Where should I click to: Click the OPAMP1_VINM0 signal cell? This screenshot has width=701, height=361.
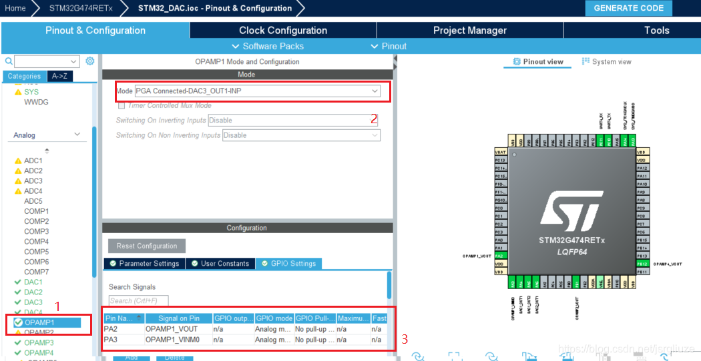tap(179, 340)
